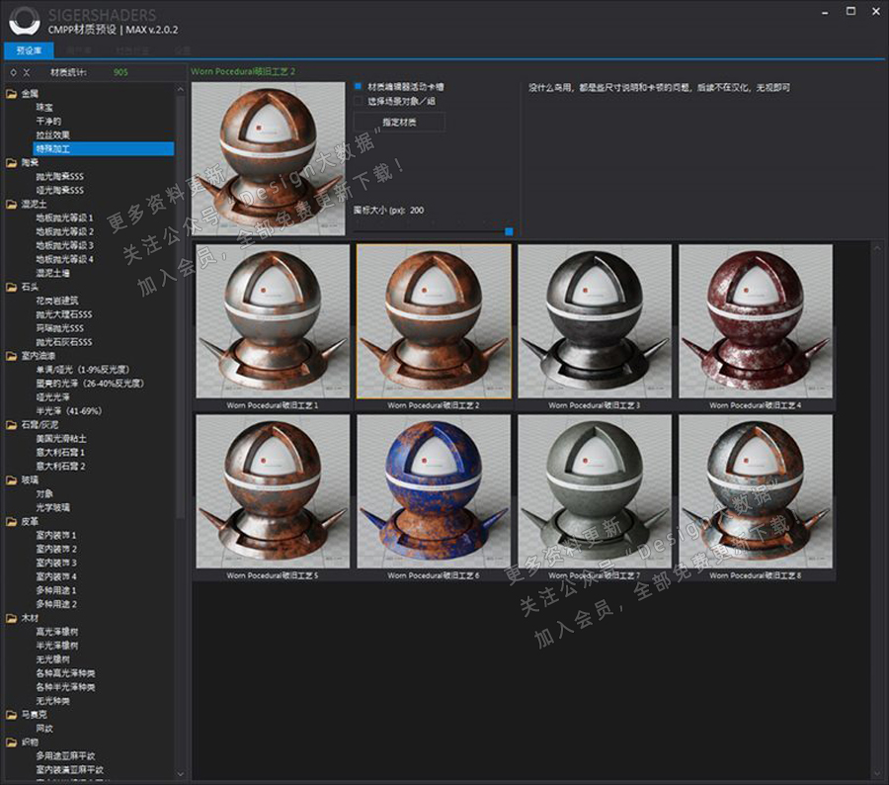Toggle the 材质编辑器活动卡槽 checkbox
Viewport: 889px width, 785px height.
point(359,87)
